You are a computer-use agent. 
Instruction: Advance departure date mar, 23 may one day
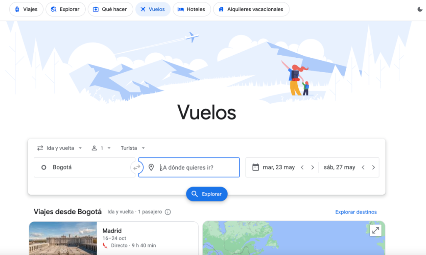coord(312,167)
